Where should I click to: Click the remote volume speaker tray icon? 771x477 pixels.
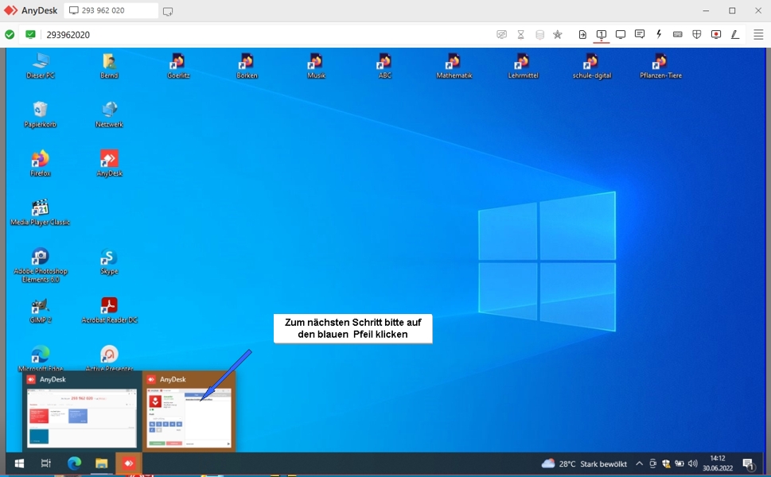[692, 463]
